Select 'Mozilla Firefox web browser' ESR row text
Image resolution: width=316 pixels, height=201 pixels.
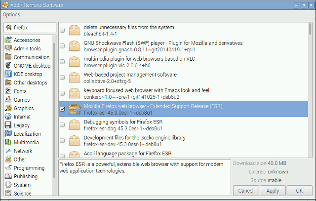tap(153, 106)
